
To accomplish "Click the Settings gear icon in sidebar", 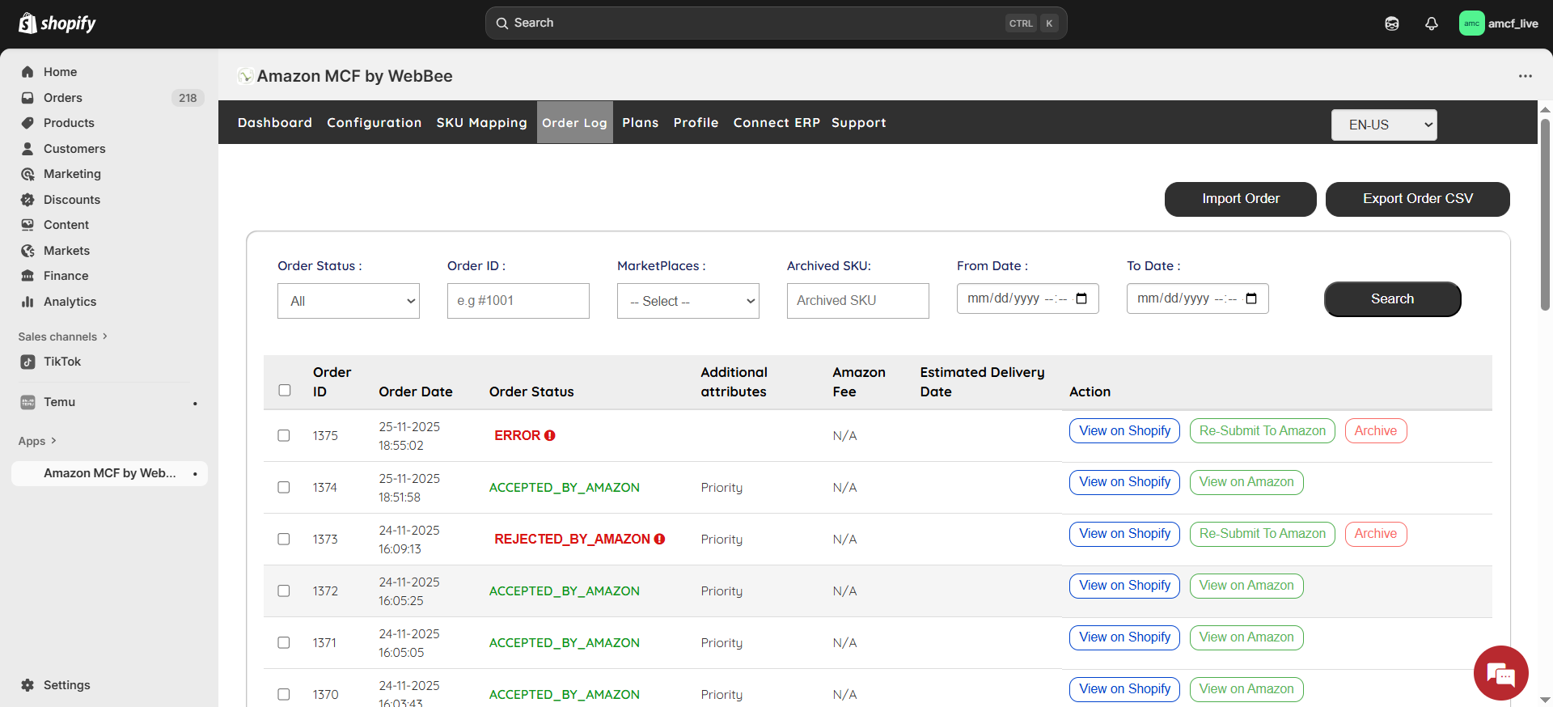I will [28, 685].
